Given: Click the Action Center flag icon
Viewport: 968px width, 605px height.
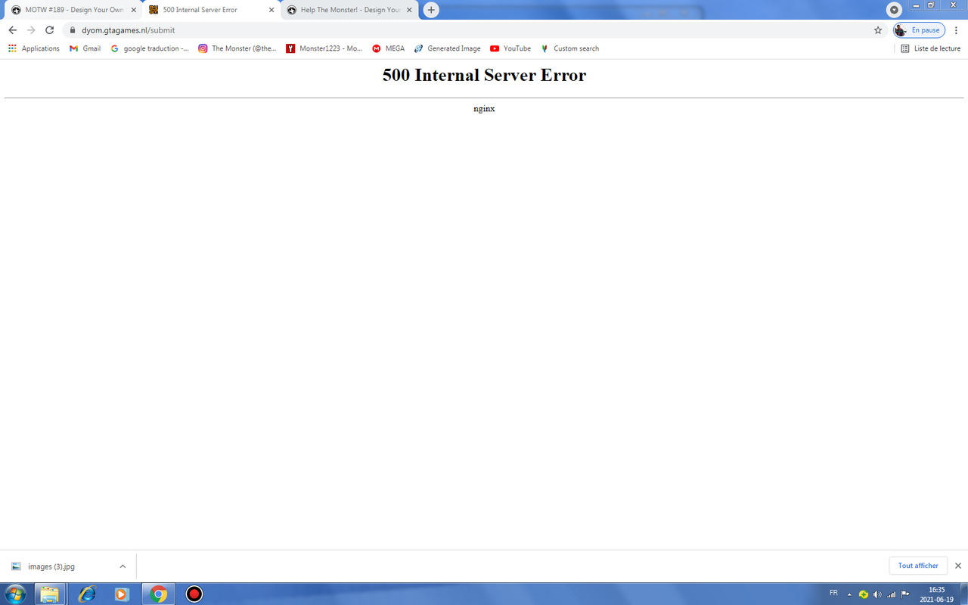Looking at the screenshot, I should 905,594.
